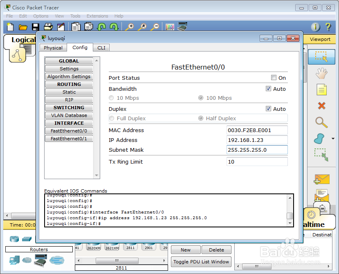Open the Settings config section
This screenshot has height=274, width=339.
[69, 69]
